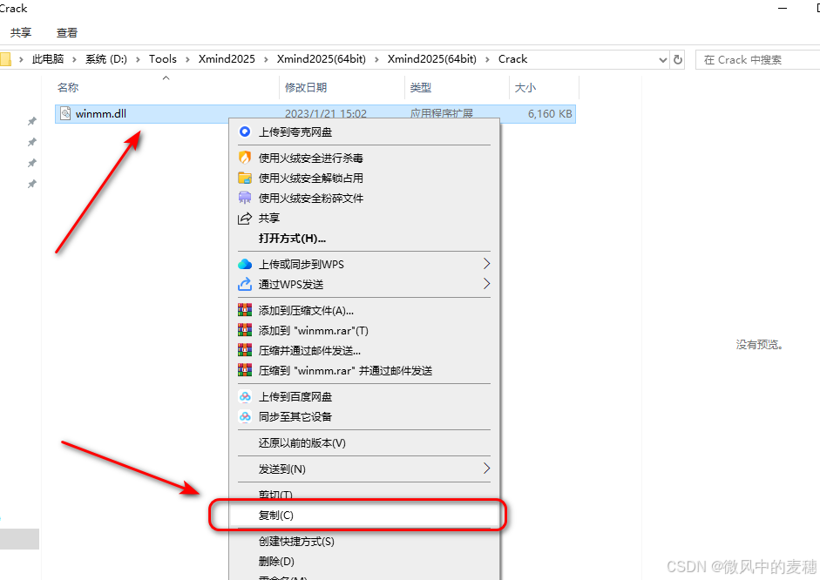Expand the chevron after 系统 (D:) in the breadcrumb

[x=138, y=59]
